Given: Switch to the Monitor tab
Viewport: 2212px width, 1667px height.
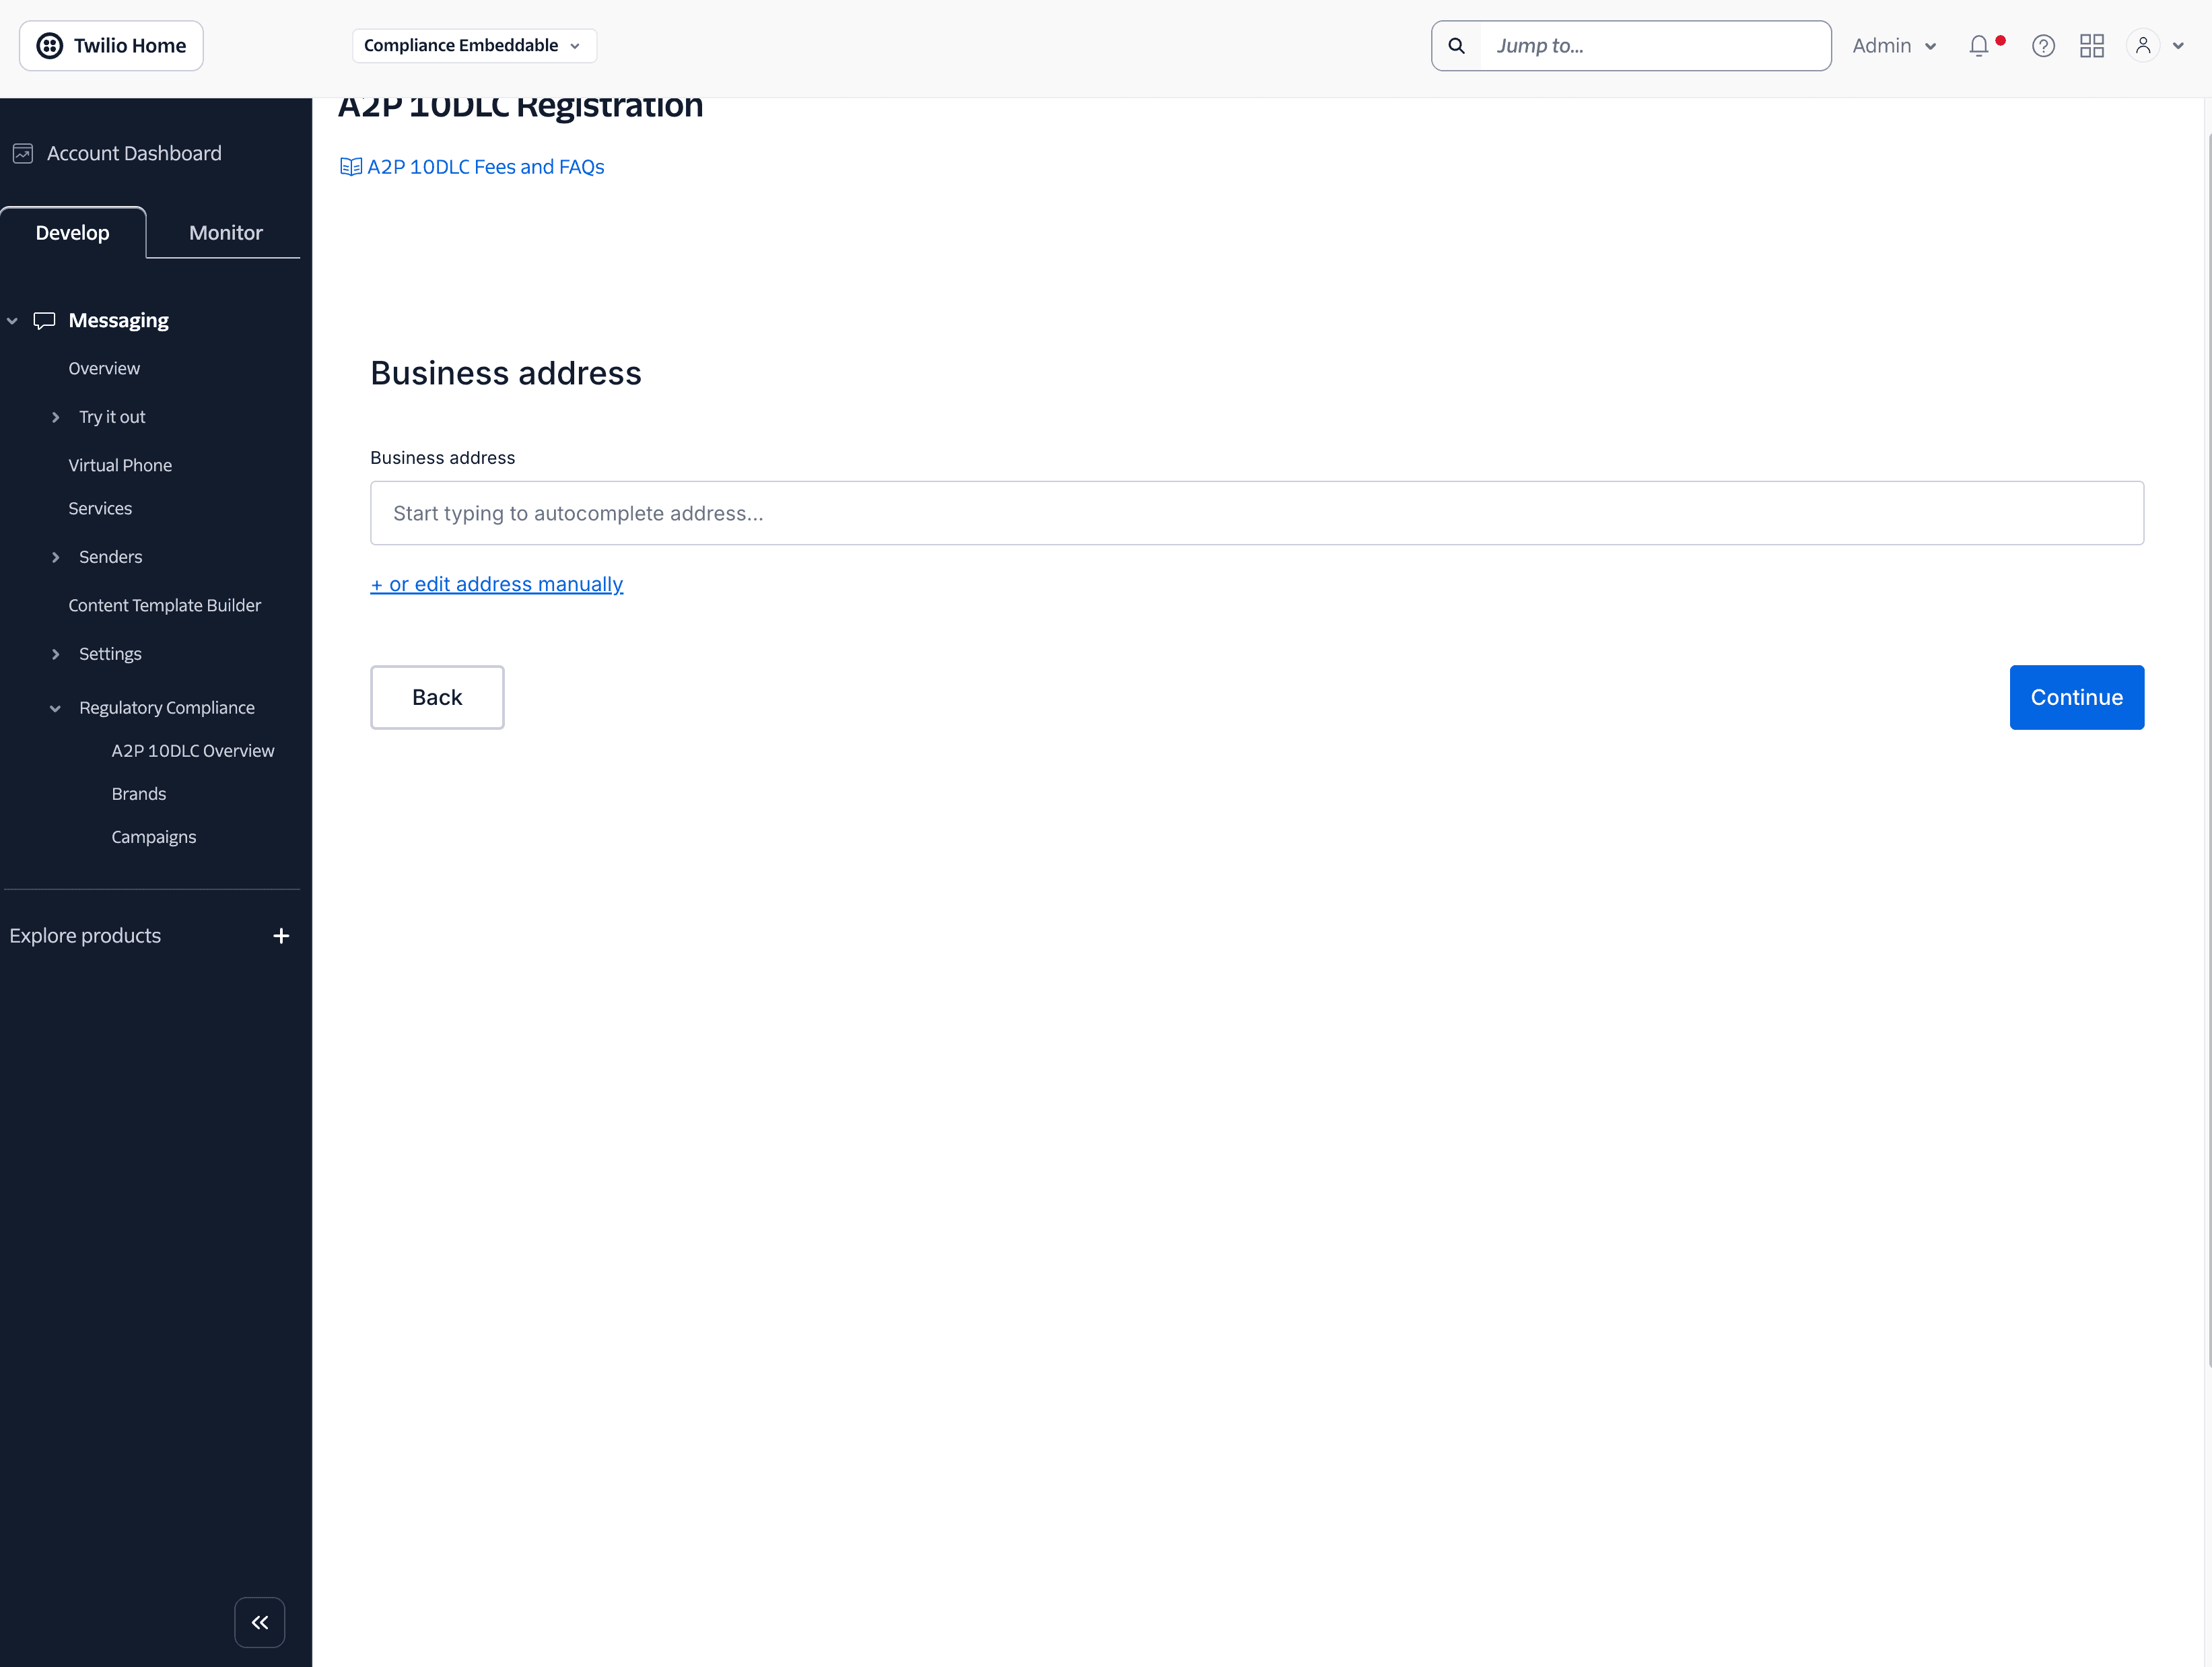Looking at the screenshot, I should pos(224,232).
